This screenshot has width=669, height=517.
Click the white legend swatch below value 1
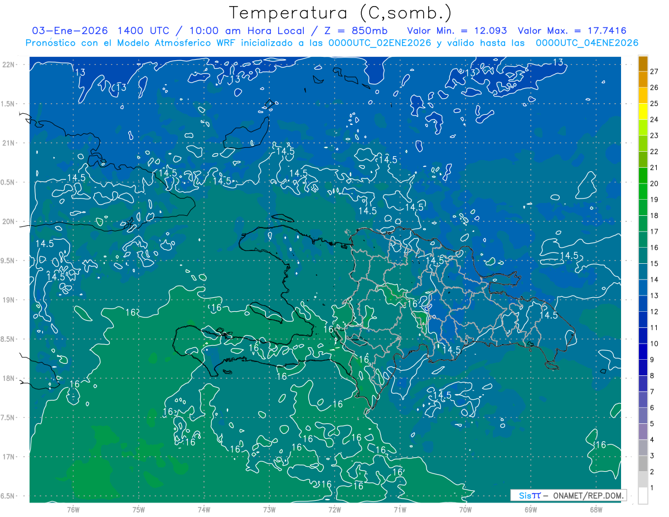(x=643, y=496)
